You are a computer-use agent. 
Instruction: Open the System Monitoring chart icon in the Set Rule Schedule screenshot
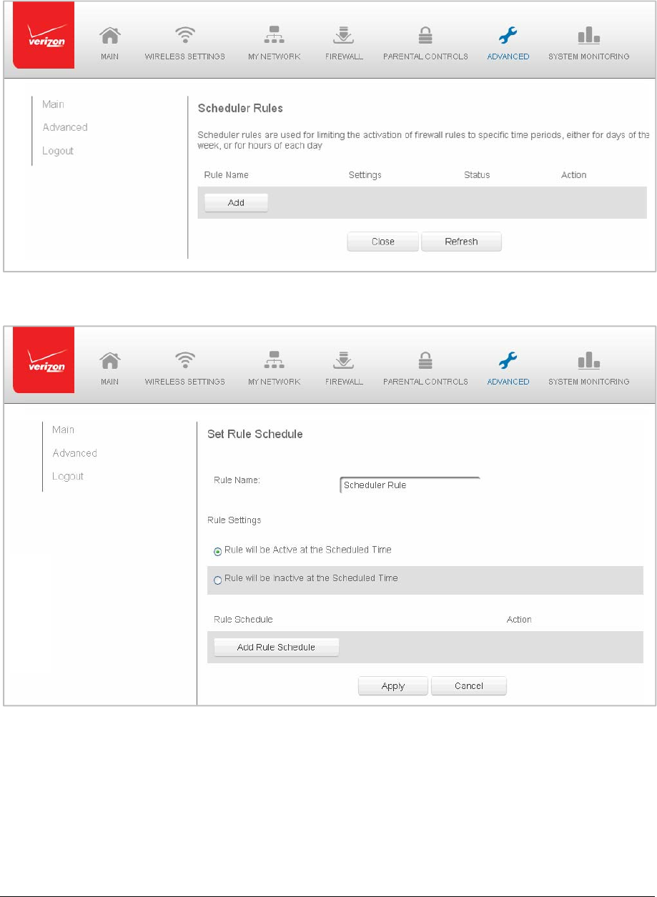[x=588, y=360]
